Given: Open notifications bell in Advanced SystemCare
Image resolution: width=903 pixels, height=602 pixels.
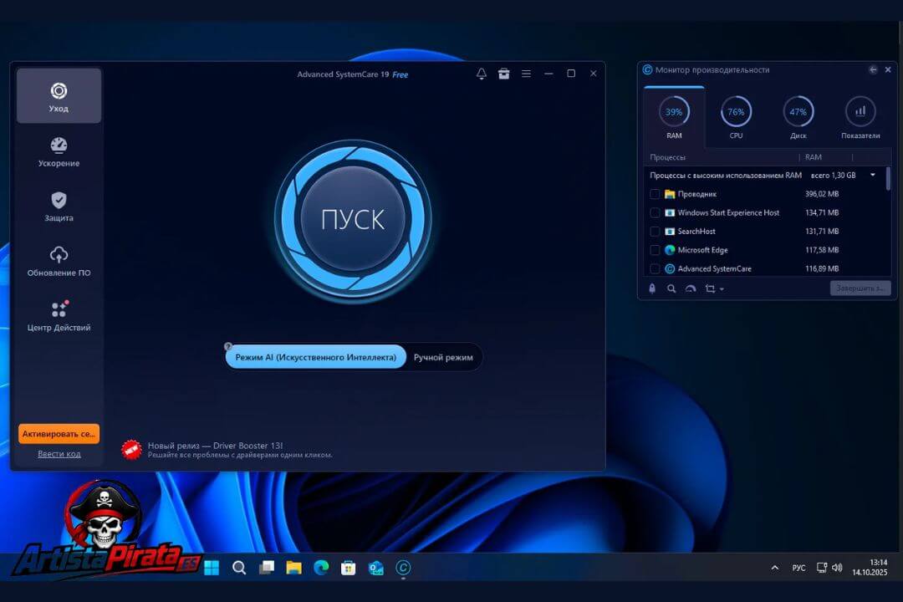Looking at the screenshot, I should tap(482, 74).
